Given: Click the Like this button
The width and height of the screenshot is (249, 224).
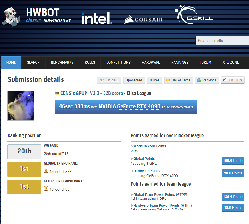Looking at the screenshot, I should pos(233,80).
